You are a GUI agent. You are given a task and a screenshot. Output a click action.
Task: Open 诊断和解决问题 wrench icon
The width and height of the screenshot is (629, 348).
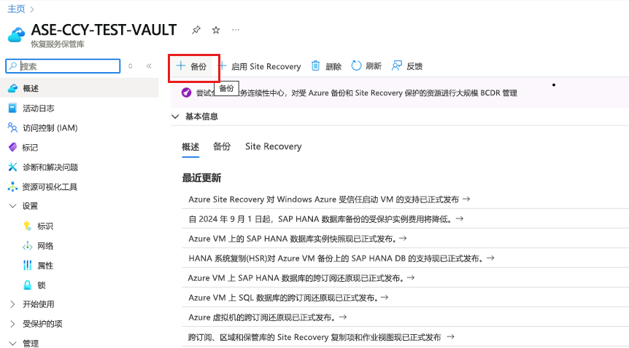pos(13,167)
